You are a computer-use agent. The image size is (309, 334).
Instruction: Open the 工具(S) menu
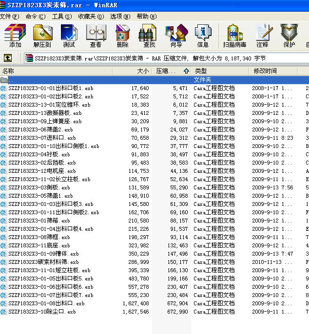tap(62, 17)
